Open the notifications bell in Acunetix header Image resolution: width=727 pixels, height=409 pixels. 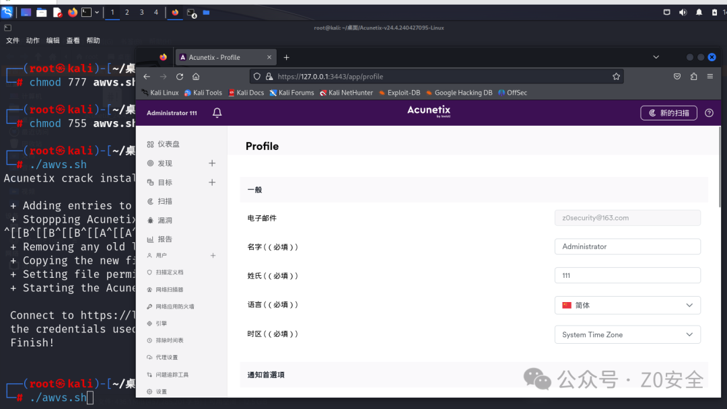click(217, 112)
